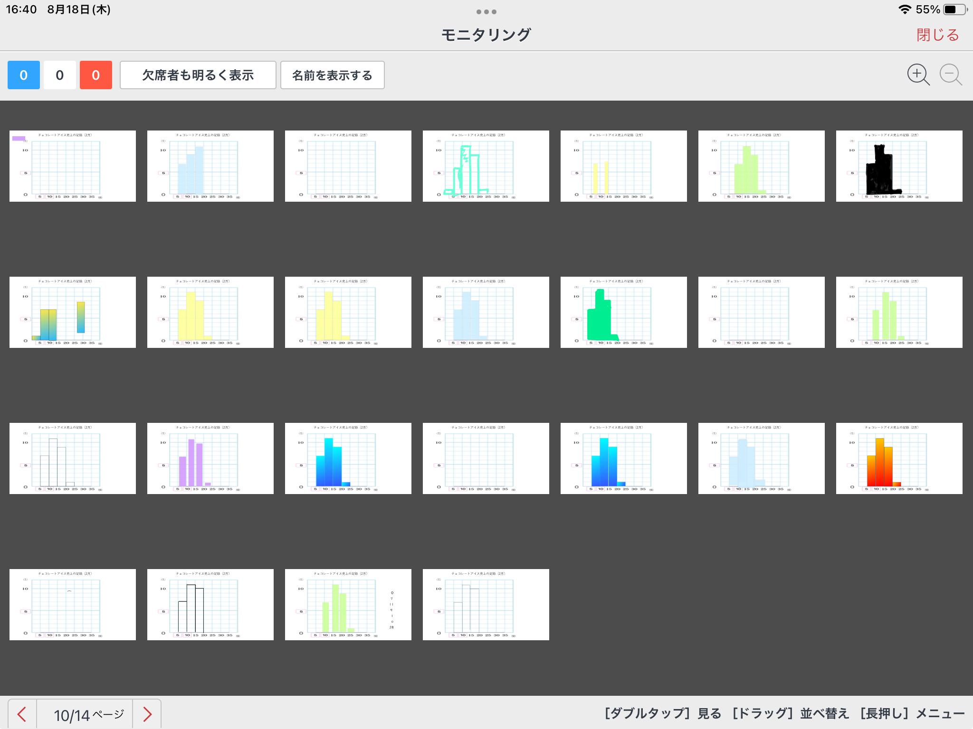Viewport: 973px width, 729px height.
Task: Select the red counter box showing 0
Action: pyautogui.click(x=96, y=75)
